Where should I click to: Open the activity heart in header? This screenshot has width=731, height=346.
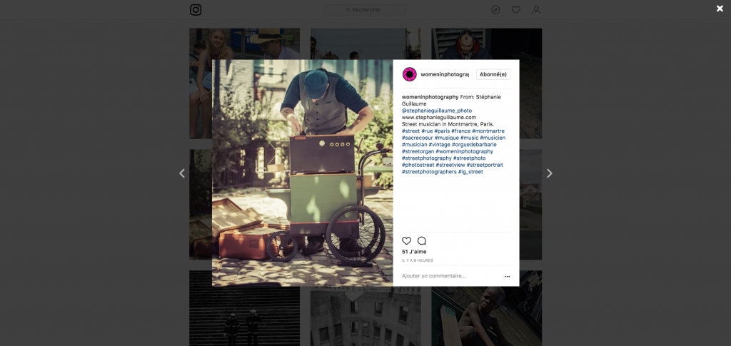(x=516, y=10)
